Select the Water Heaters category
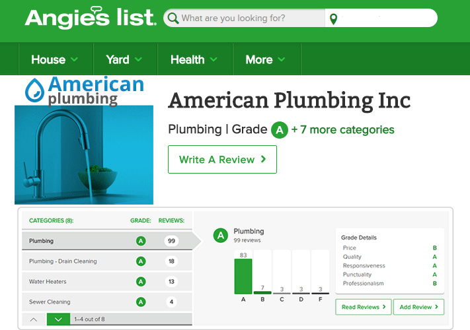Viewport: 470px width, 330px height. click(x=107, y=282)
